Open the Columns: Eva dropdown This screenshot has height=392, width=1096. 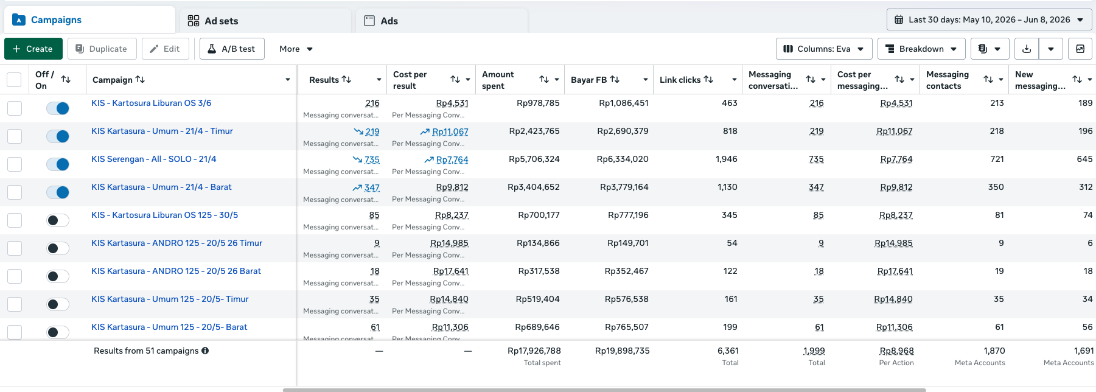click(824, 49)
